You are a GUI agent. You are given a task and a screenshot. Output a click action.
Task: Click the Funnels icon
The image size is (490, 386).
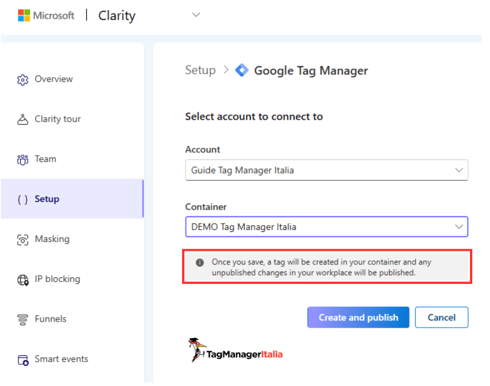pos(22,319)
